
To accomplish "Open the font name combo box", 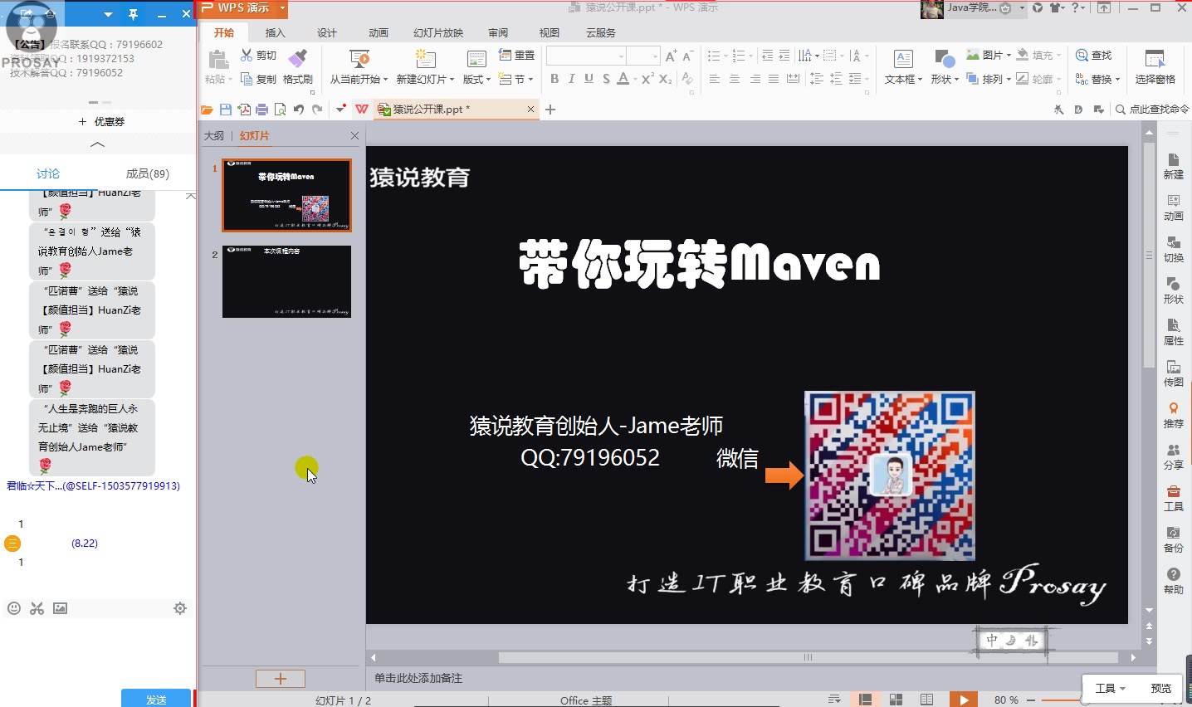I will [586, 56].
